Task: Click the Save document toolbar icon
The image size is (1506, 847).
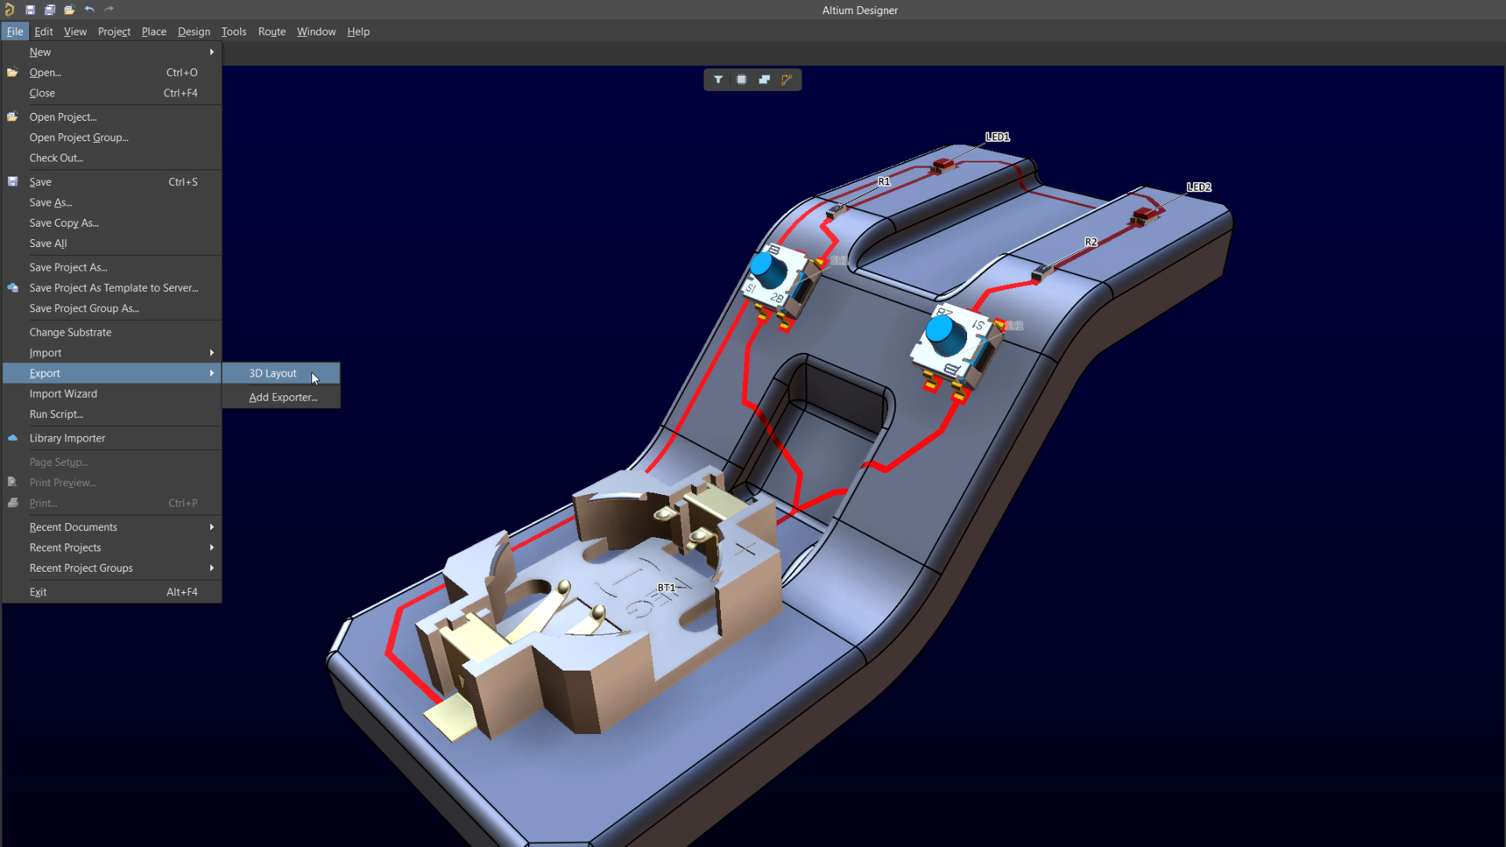Action: [30, 9]
